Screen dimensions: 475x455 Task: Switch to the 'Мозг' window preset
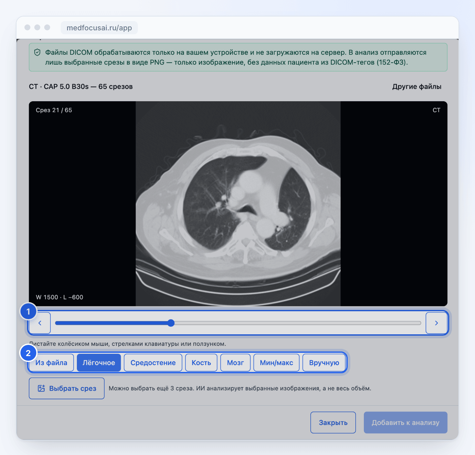click(236, 363)
